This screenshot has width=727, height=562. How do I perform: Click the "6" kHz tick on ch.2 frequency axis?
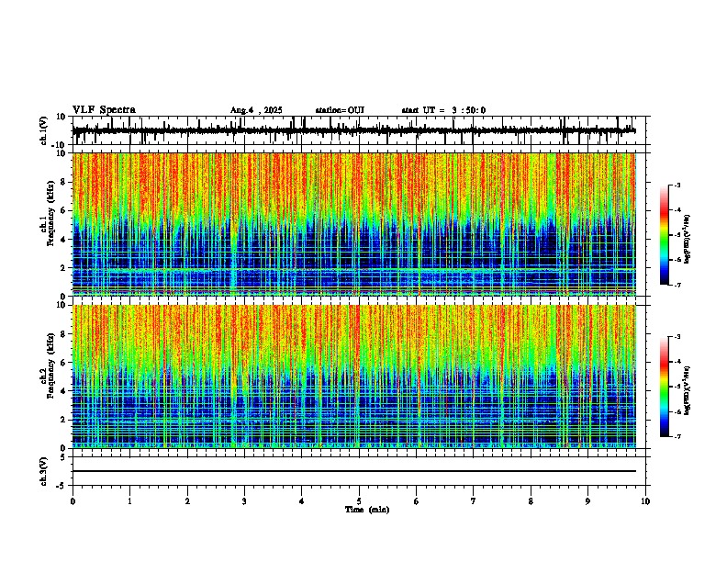coord(65,363)
